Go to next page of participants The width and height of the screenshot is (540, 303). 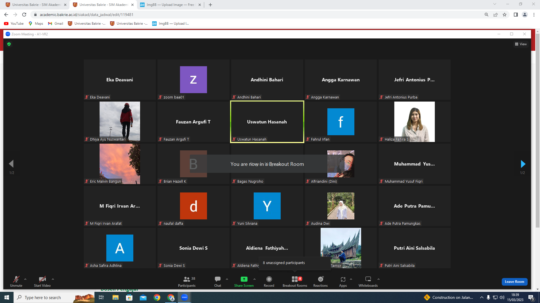click(x=523, y=164)
